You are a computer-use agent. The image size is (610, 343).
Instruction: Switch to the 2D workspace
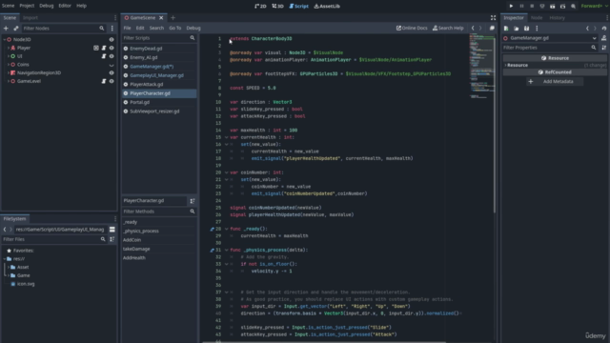(260, 7)
